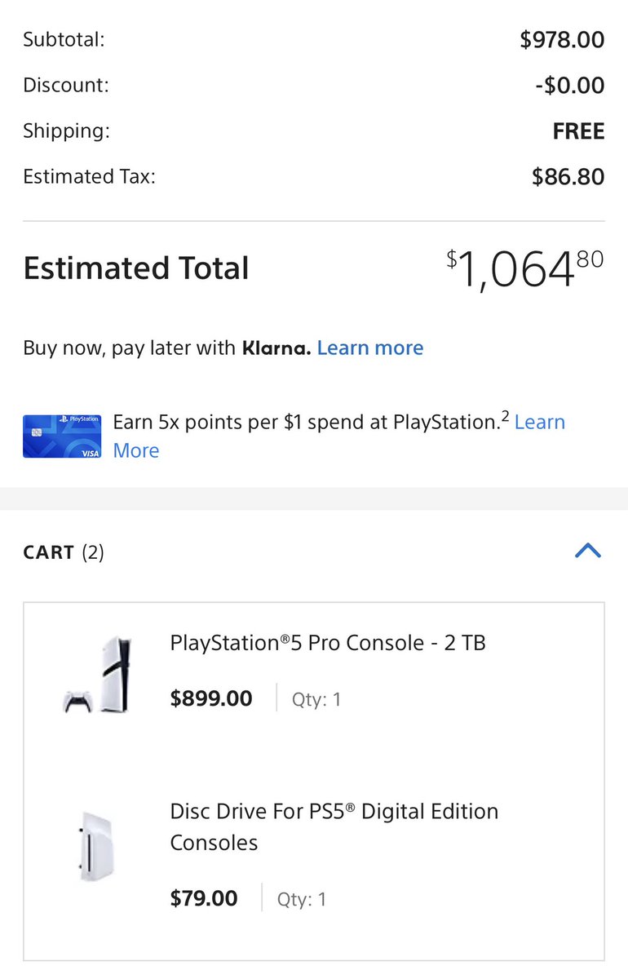Click the $899.00 console price
The image size is (628, 979).
pyautogui.click(x=211, y=698)
